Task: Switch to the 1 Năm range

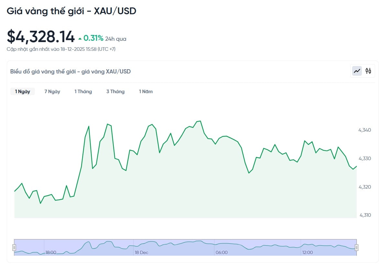Action: coord(146,92)
